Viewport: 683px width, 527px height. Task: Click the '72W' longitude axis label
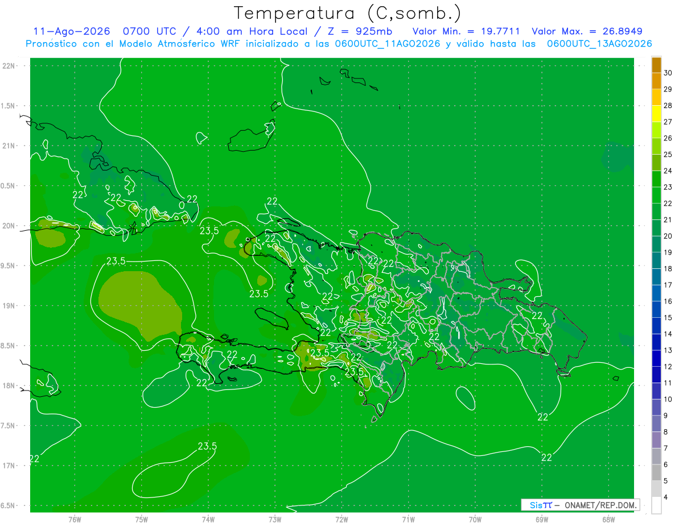pyautogui.click(x=341, y=519)
